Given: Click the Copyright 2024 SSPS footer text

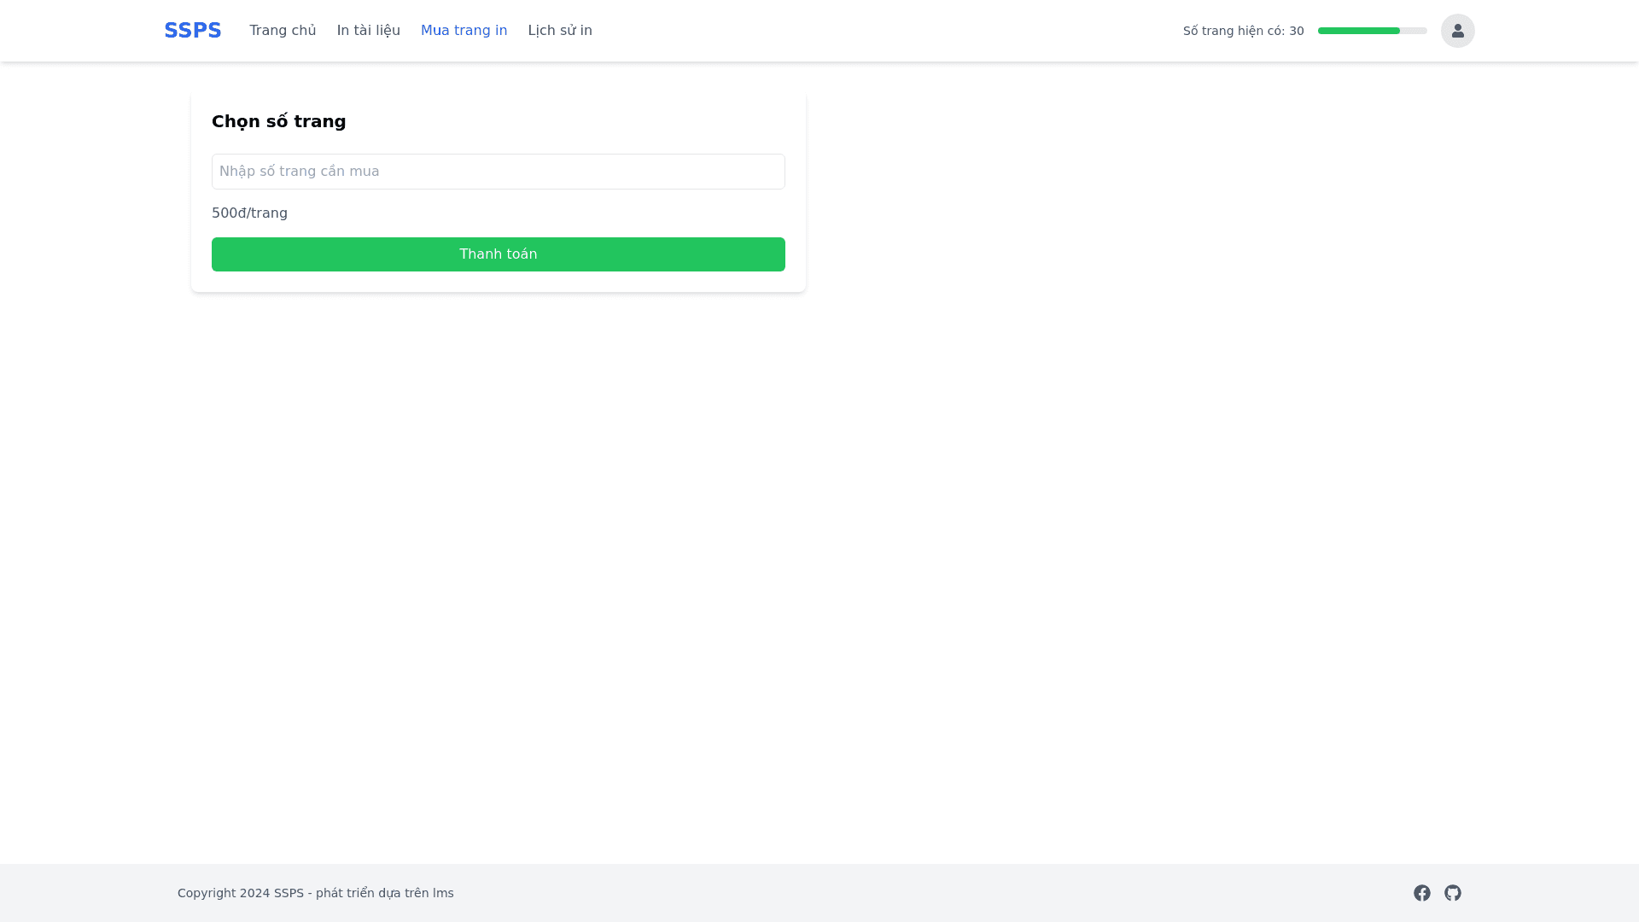Looking at the screenshot, I should [241, 893].
